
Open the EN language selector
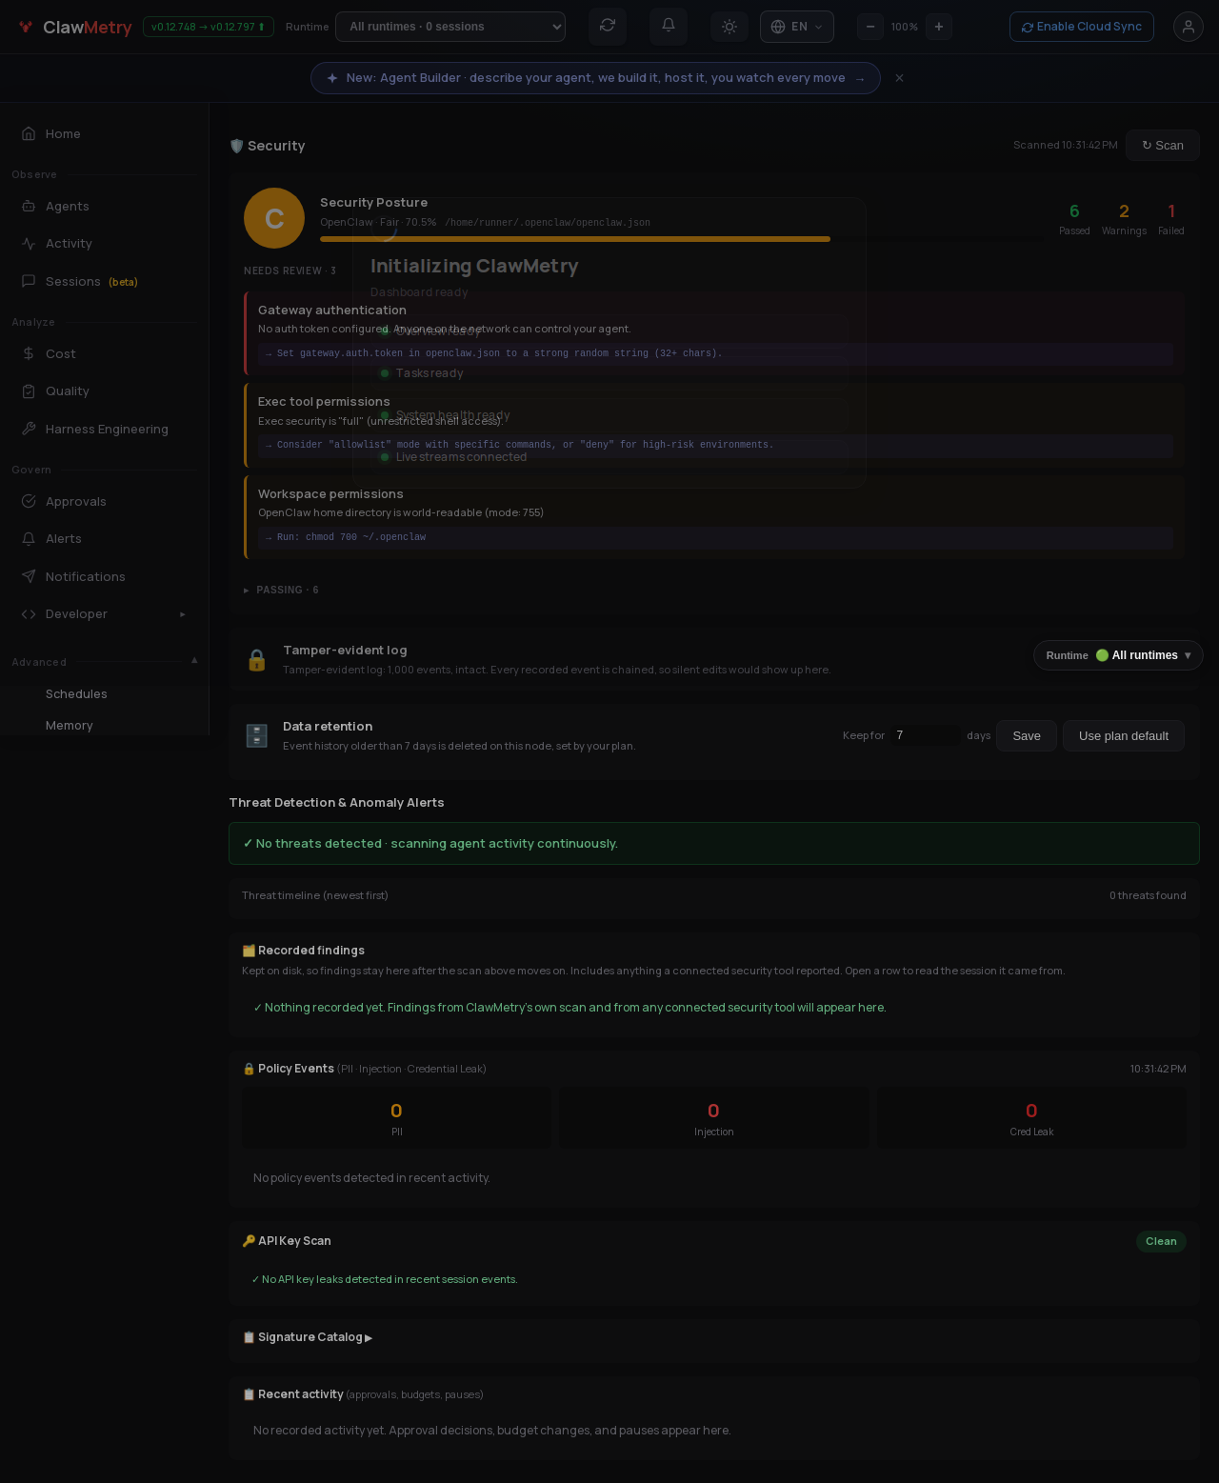point(797,27)
